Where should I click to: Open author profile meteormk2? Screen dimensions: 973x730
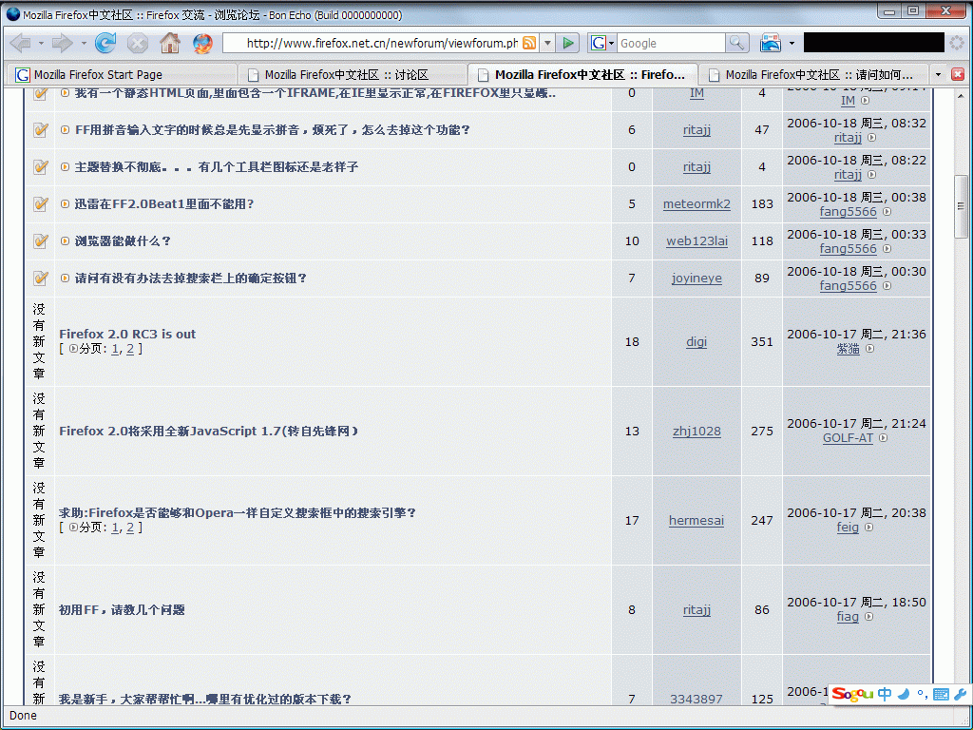pyautogui.click(x=696, y=203)
